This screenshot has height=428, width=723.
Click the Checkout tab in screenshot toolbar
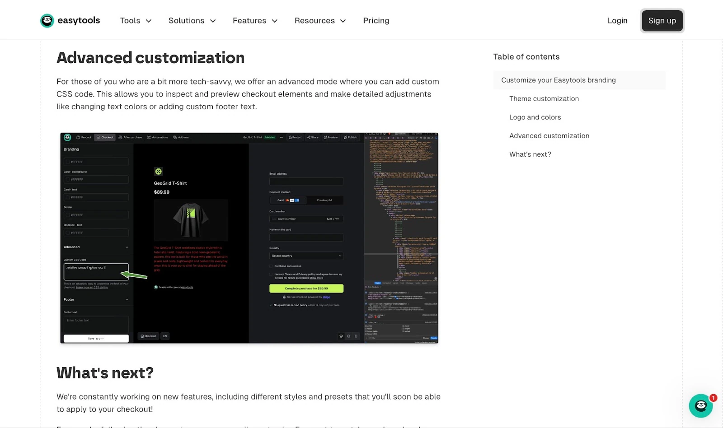(x=105, y=137)
